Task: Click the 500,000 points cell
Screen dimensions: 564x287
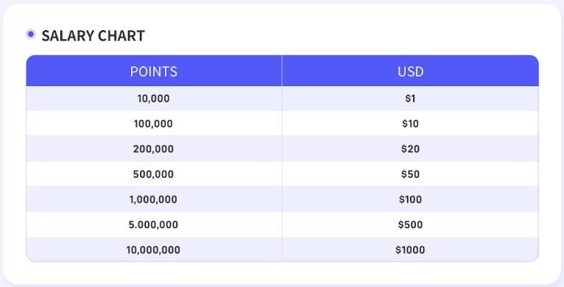Action: click(154, 174)
